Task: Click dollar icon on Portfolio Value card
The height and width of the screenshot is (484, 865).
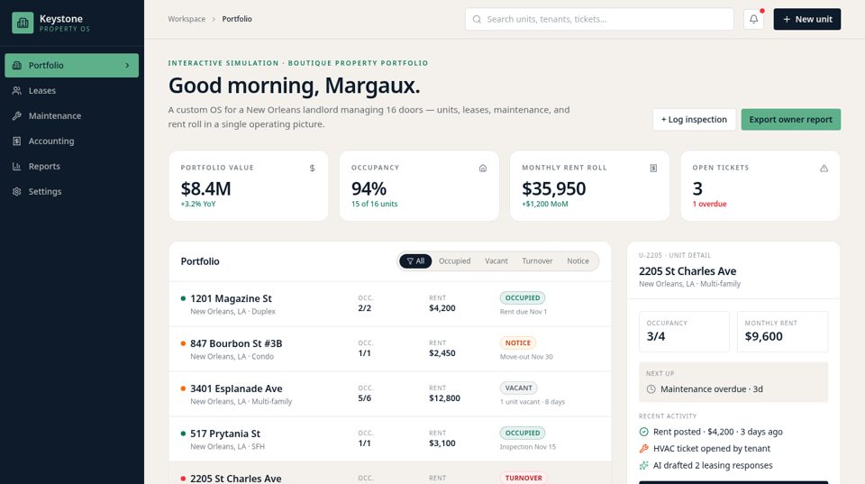Action: (x=313, y=168)
